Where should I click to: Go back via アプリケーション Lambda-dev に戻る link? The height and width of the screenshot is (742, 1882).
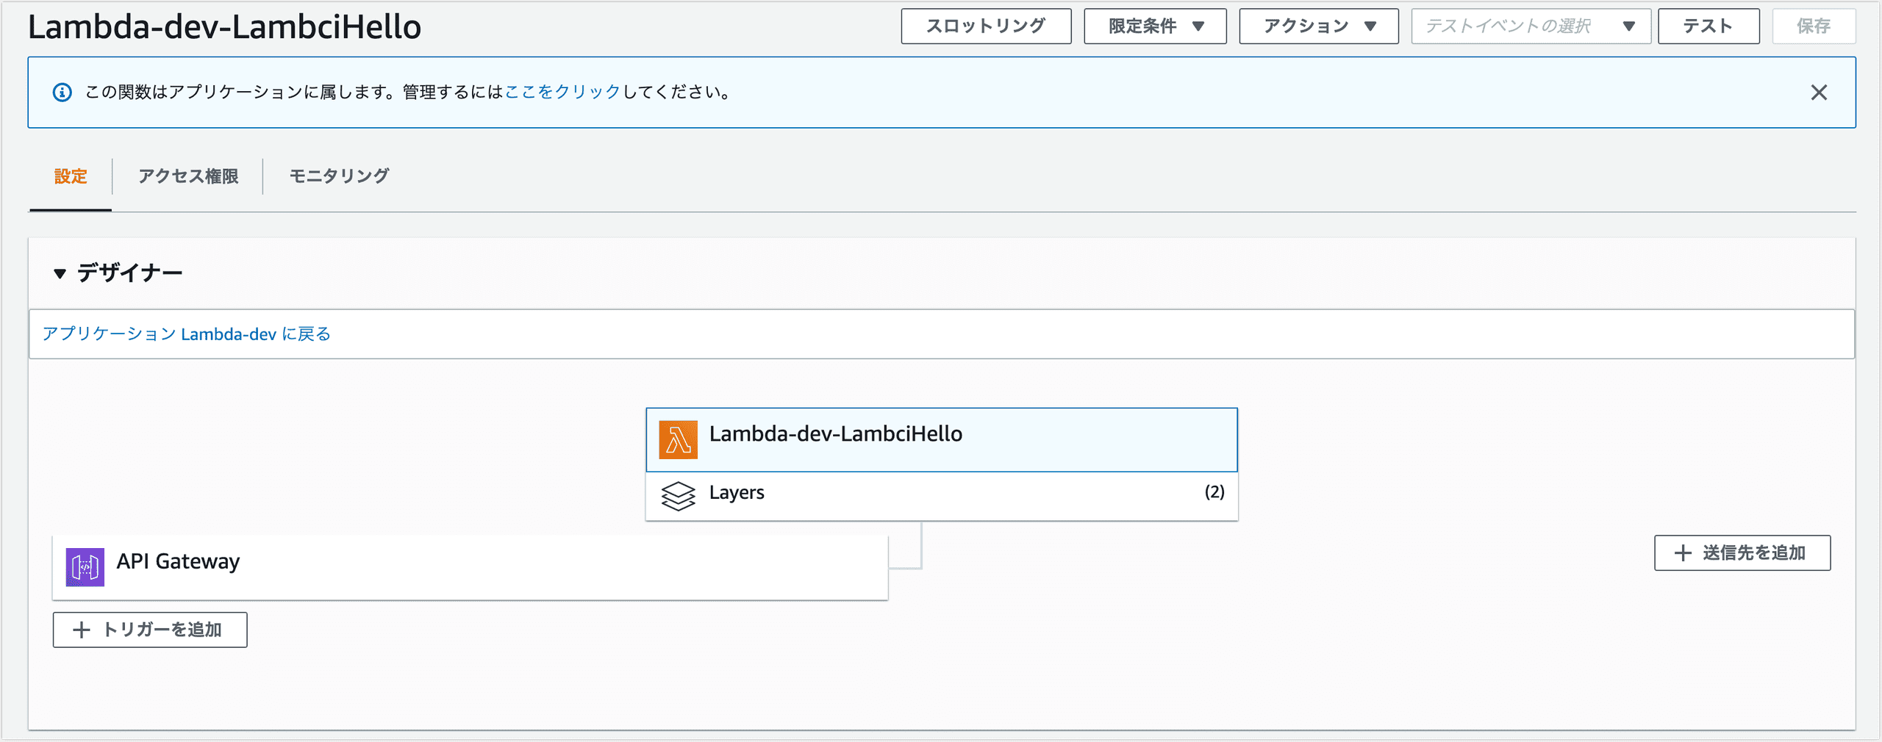[x=187, y=334]
